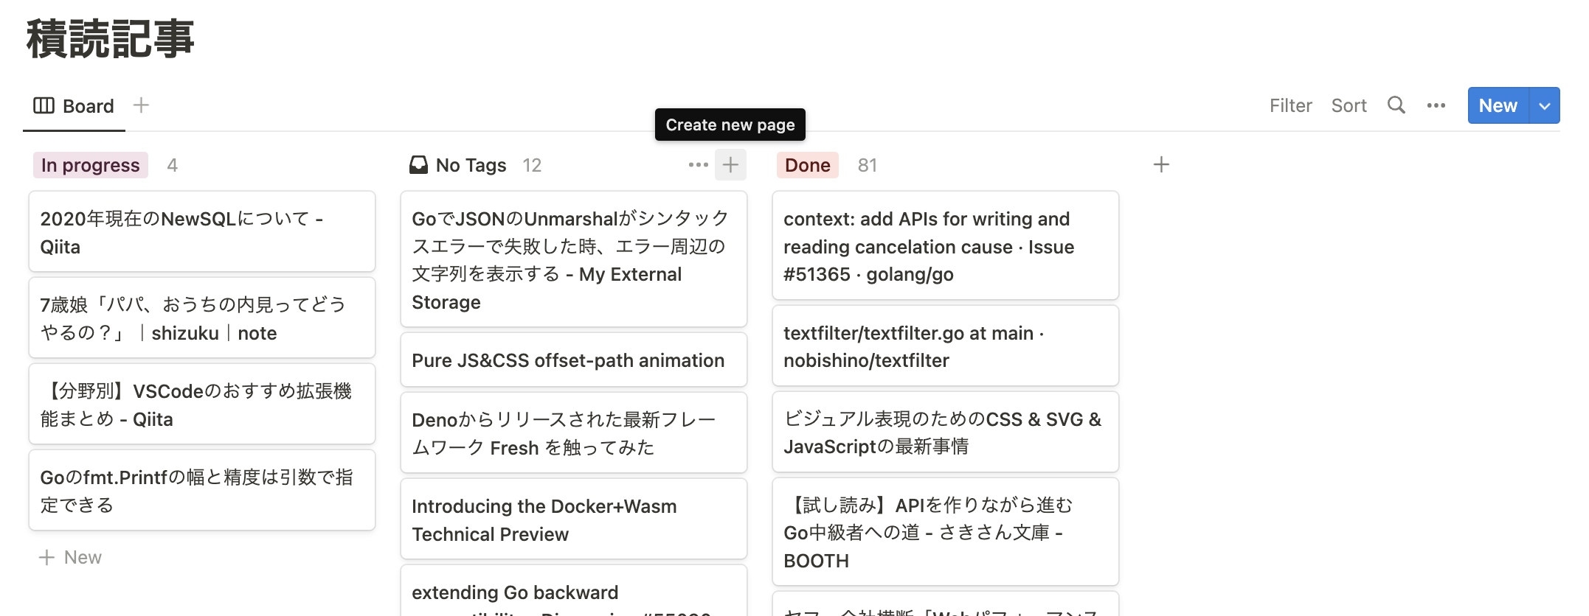Viewport: 1589px width, 616px height.
Task: Click the Done count 81
Action: 868,165
